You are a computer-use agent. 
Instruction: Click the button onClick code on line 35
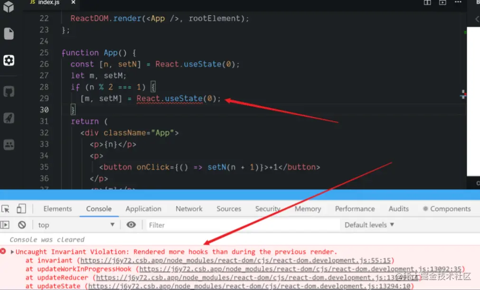click(x=210, y=167)
